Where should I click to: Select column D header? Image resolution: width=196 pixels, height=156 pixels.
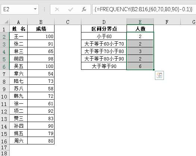[x=104, y=22]
